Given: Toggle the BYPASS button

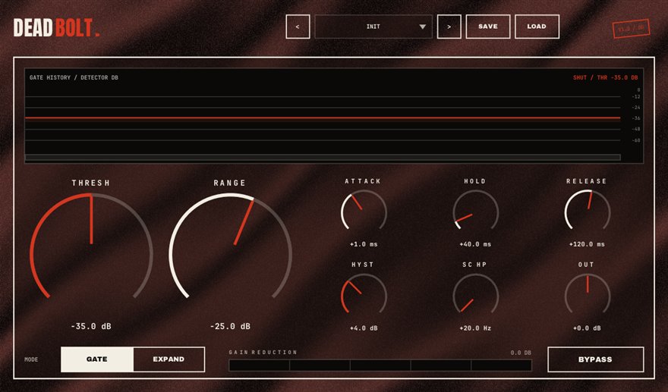Looking at the screenshot, I should [595, 359].
